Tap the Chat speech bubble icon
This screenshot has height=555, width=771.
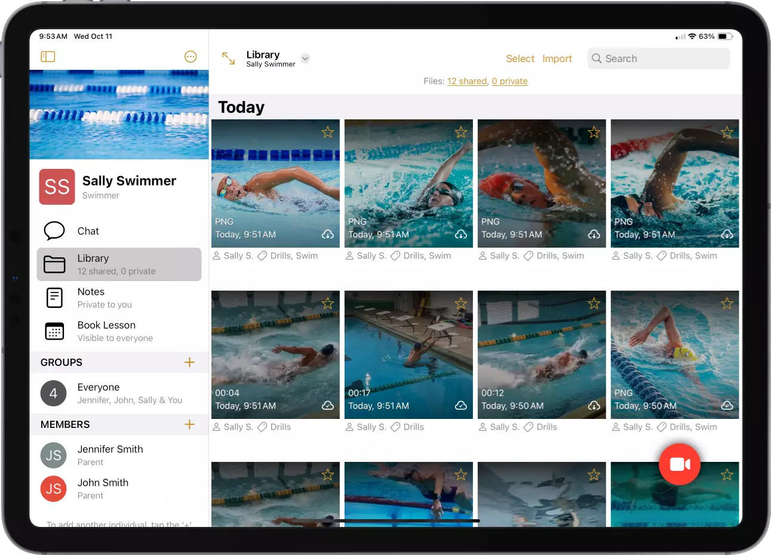click(54, 231)
